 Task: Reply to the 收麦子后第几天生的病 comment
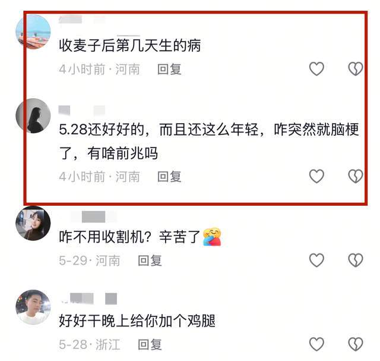pyautogui.click(x=169, y=69)
